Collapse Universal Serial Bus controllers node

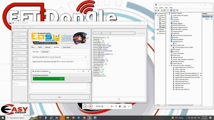tap(170, 65)
